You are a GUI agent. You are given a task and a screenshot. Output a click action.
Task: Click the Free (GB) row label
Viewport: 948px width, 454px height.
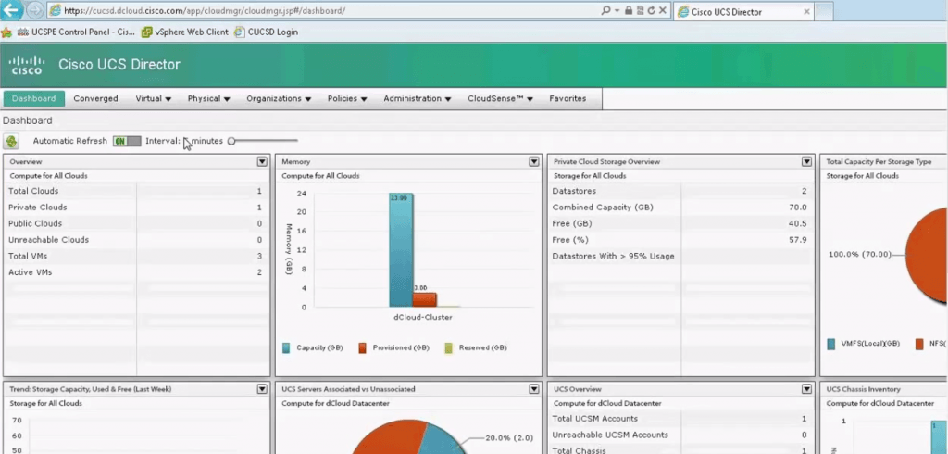[572, 224]
